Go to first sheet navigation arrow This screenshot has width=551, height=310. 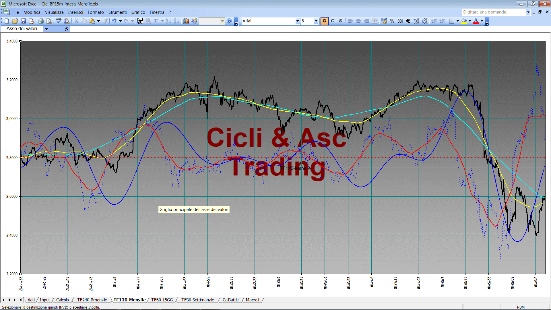click(3, 300)
